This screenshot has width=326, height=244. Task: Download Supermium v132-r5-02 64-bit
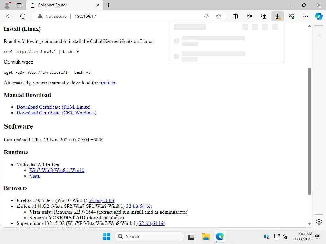(x=159, y=223)
